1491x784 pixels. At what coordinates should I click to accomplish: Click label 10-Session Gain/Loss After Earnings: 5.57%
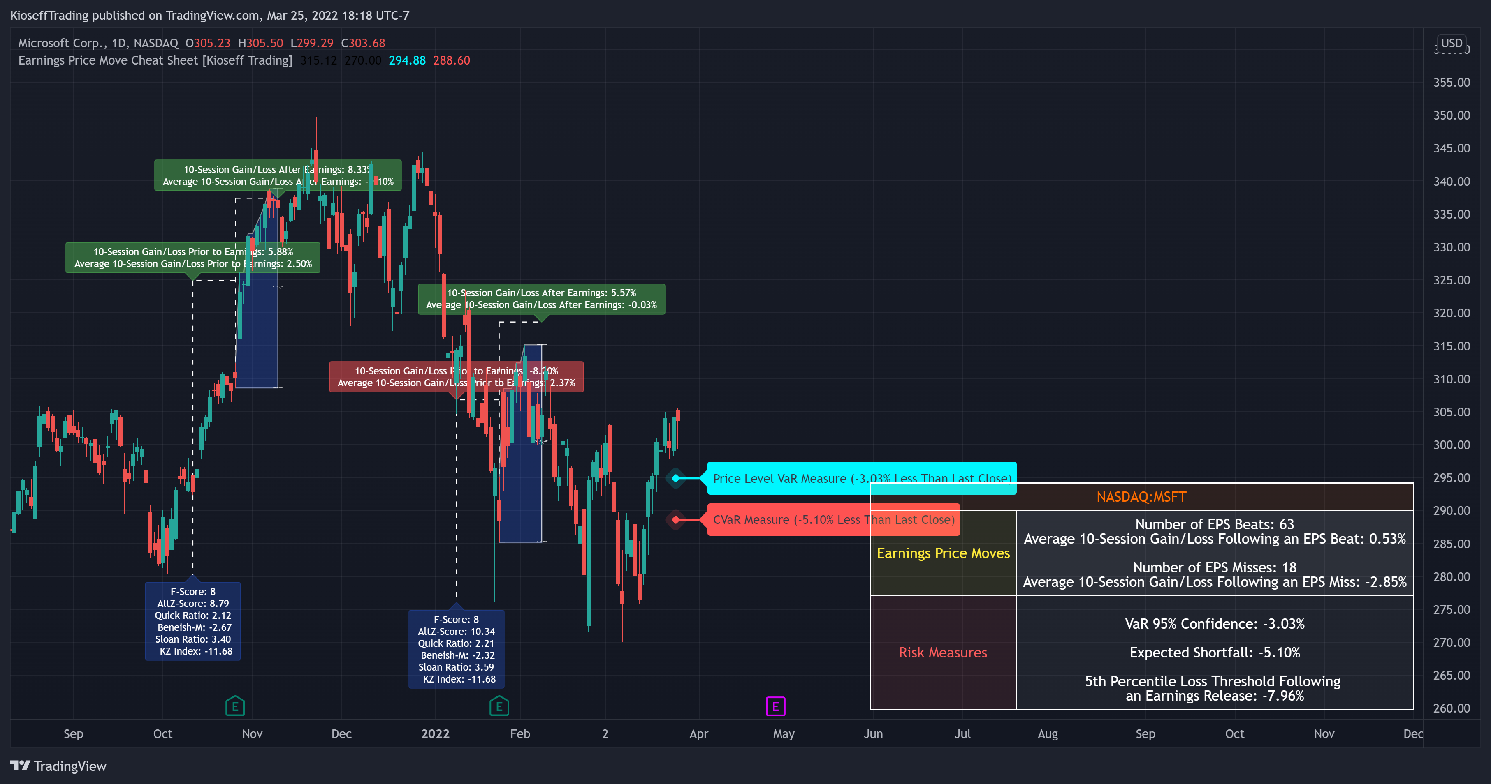[541, 299]
